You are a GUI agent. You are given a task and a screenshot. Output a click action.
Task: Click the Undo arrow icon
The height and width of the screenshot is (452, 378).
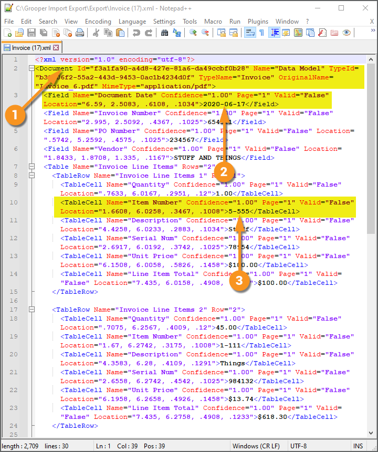click(136, 33)
